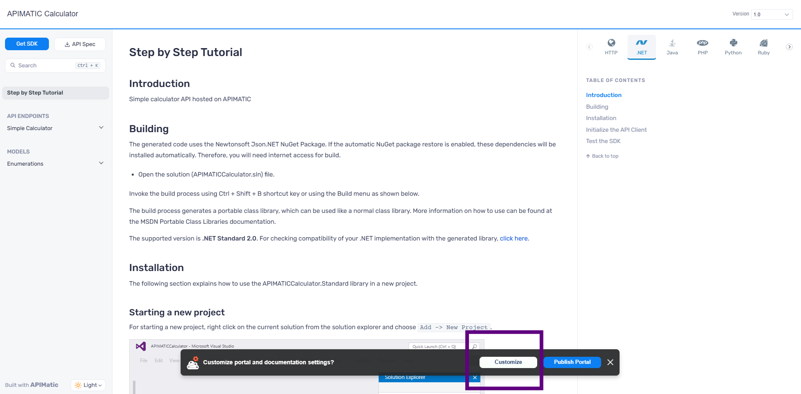
Task: Click the search magnifier icon
Action: pyautogui.click(x=13, y=65)
